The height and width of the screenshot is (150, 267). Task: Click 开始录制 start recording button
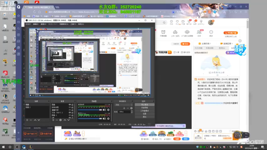coord(145,108)
